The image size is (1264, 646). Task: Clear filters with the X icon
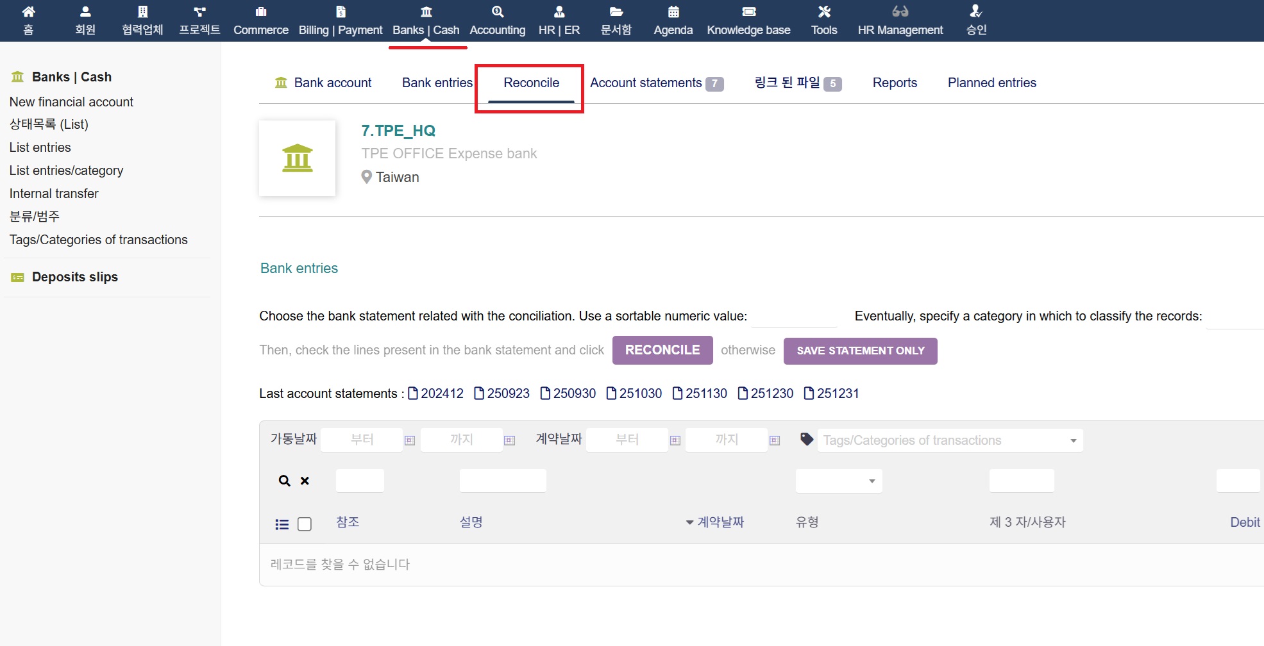coord(305,481)
